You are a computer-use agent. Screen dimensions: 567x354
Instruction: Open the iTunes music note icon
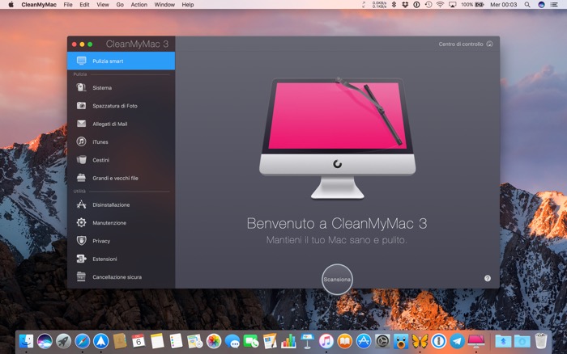[x=81, y=141]
